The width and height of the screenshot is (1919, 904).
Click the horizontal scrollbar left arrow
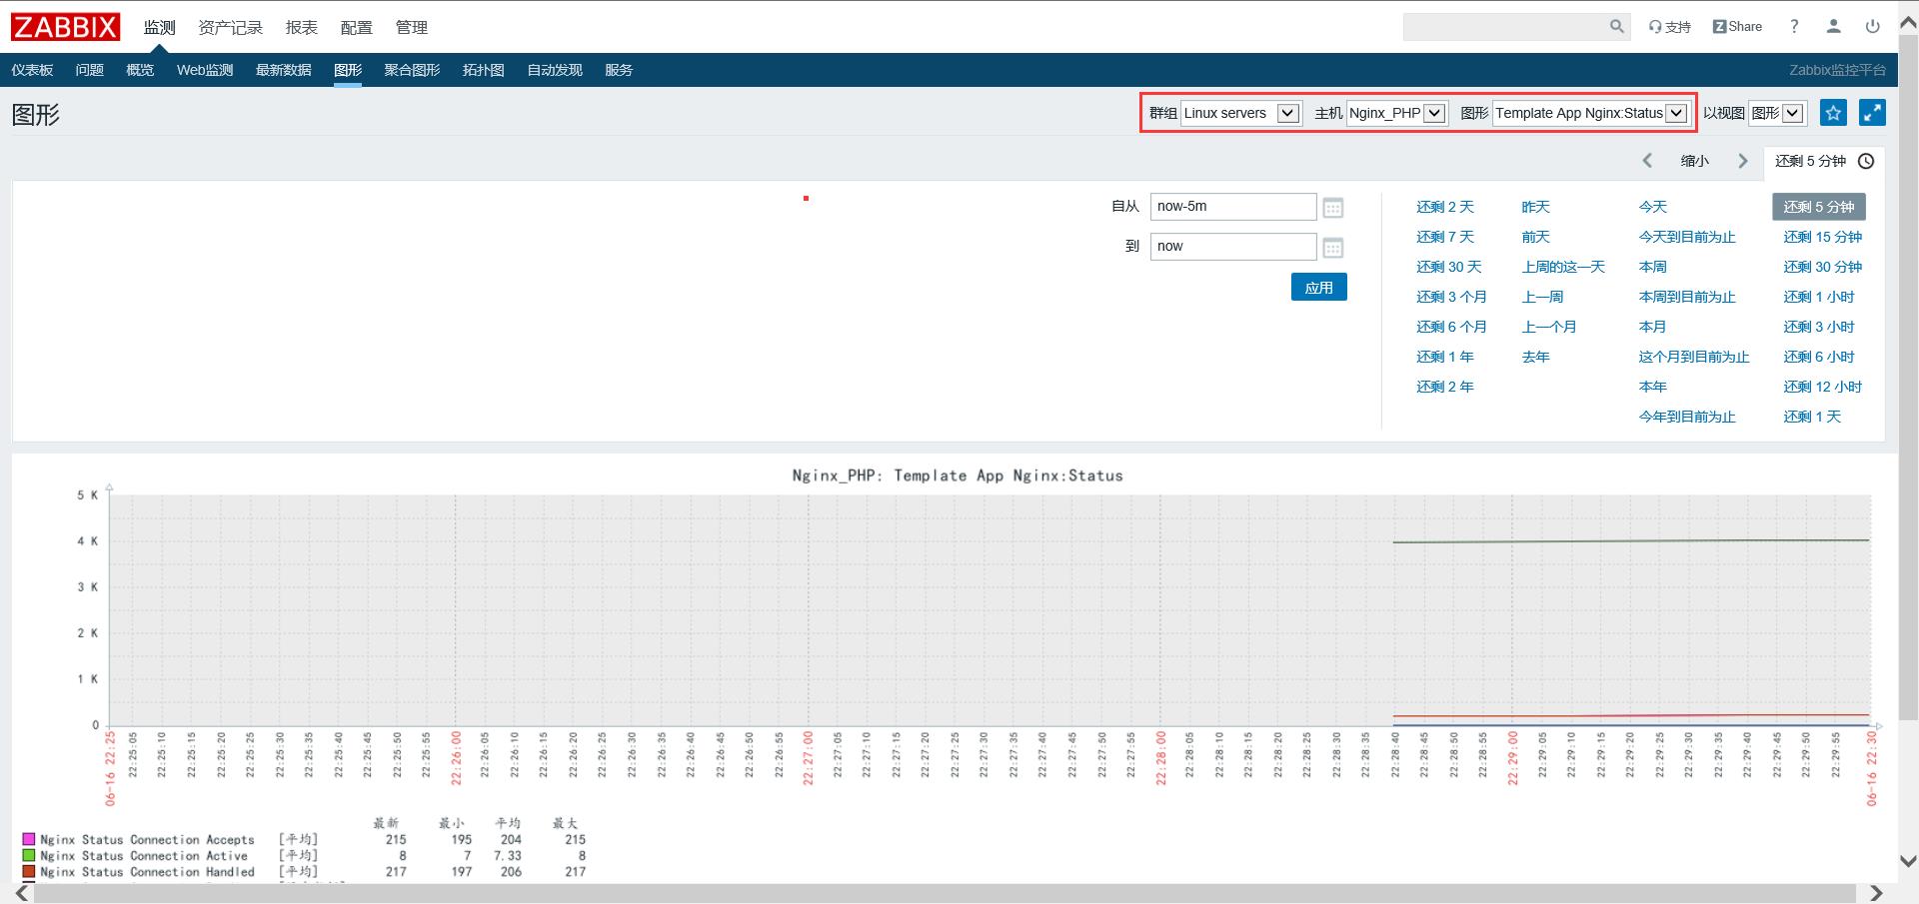coord(22,894)
